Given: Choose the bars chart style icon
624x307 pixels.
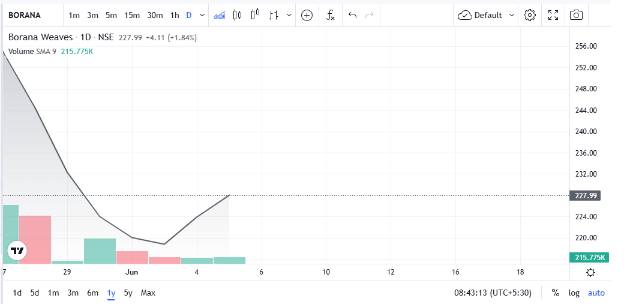Looking at the screenshot, I should 274,15.
